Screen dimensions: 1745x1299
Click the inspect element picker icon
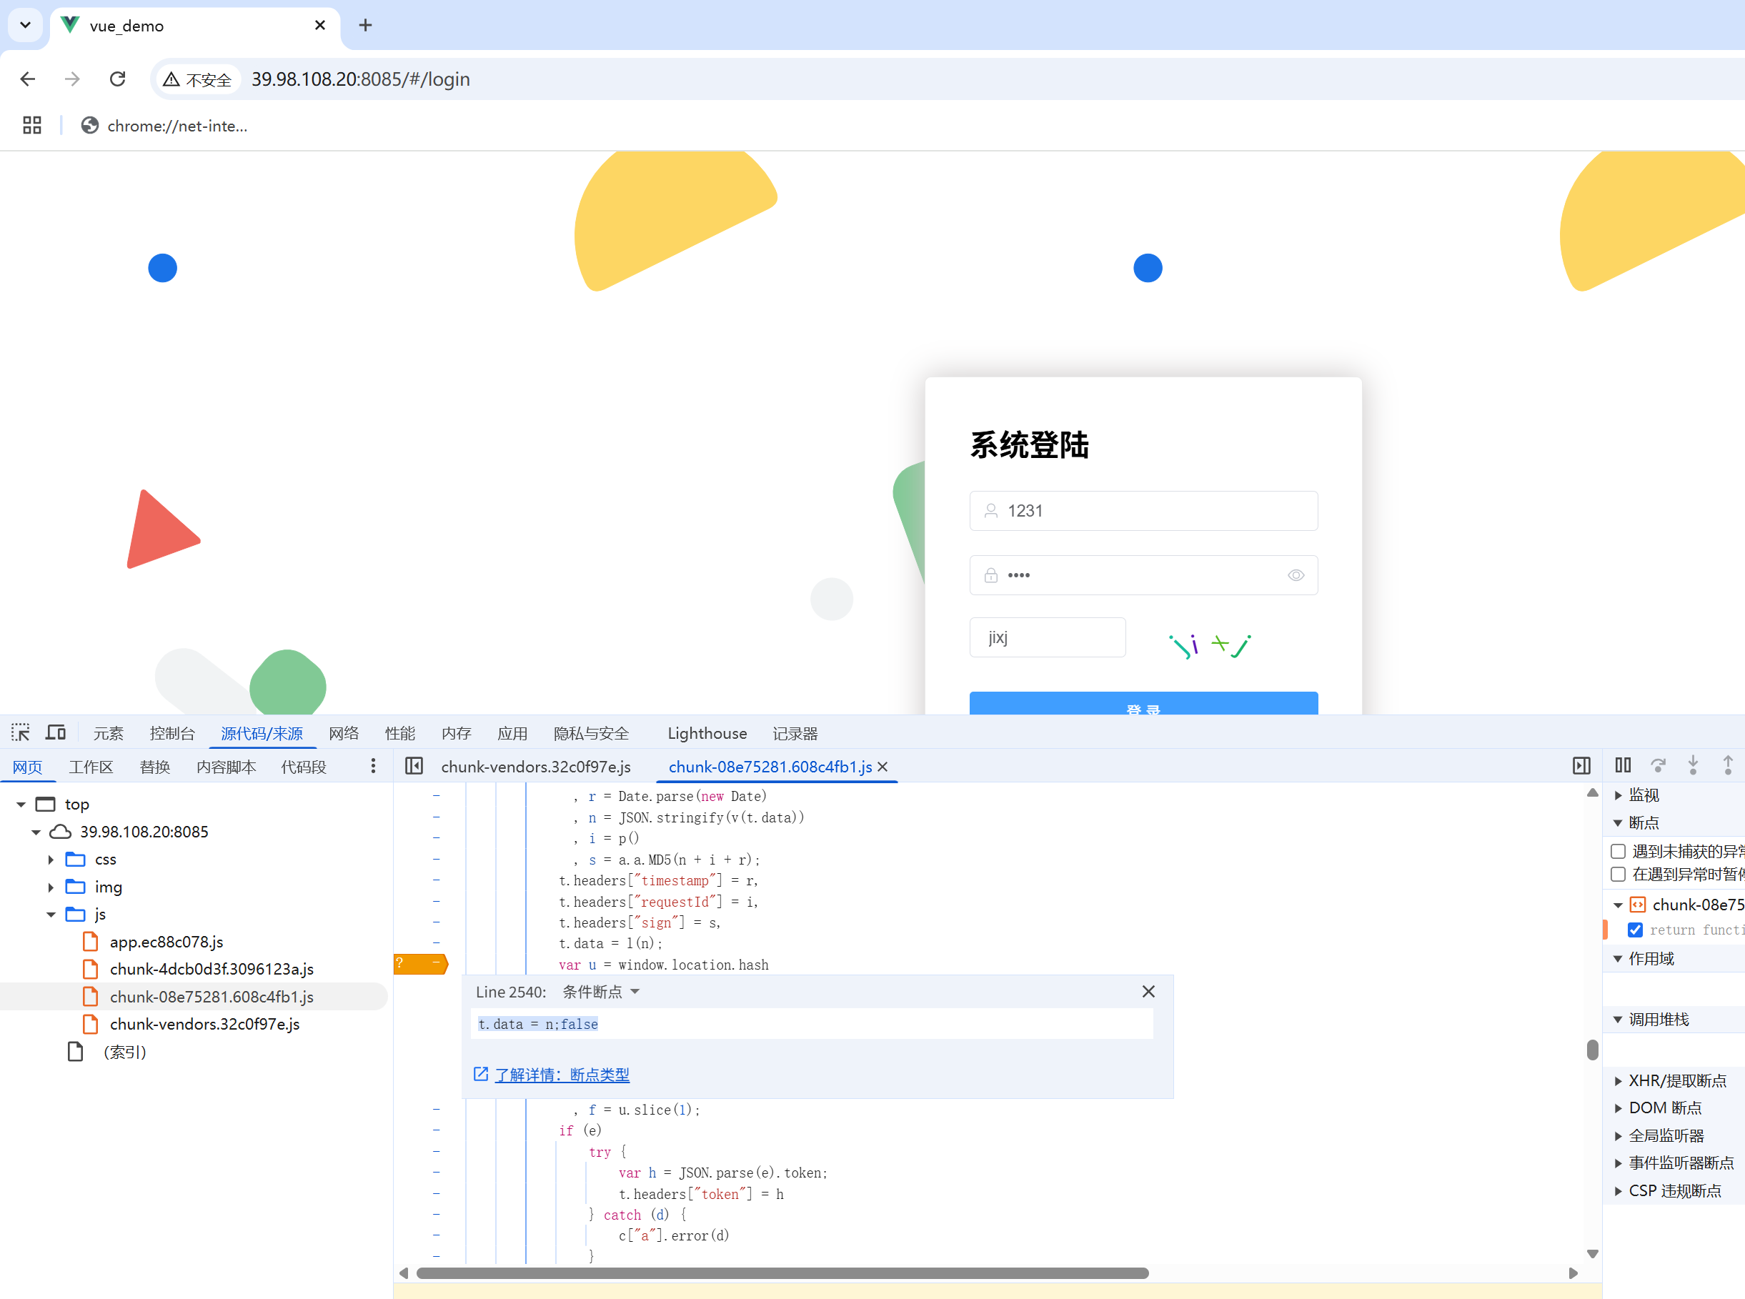click(21, 733)
